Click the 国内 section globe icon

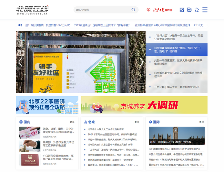[21, 122]
